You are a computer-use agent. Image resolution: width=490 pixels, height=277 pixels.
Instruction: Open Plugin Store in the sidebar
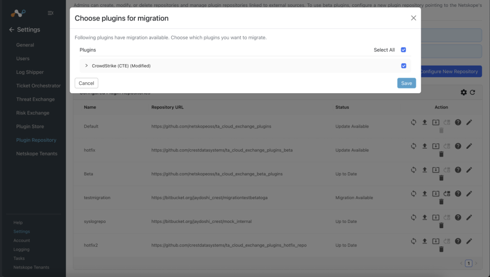[x=30, y=126]
